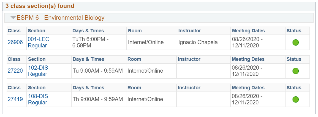
Task: Open class number 27220
Action: (x=15, y=71)
